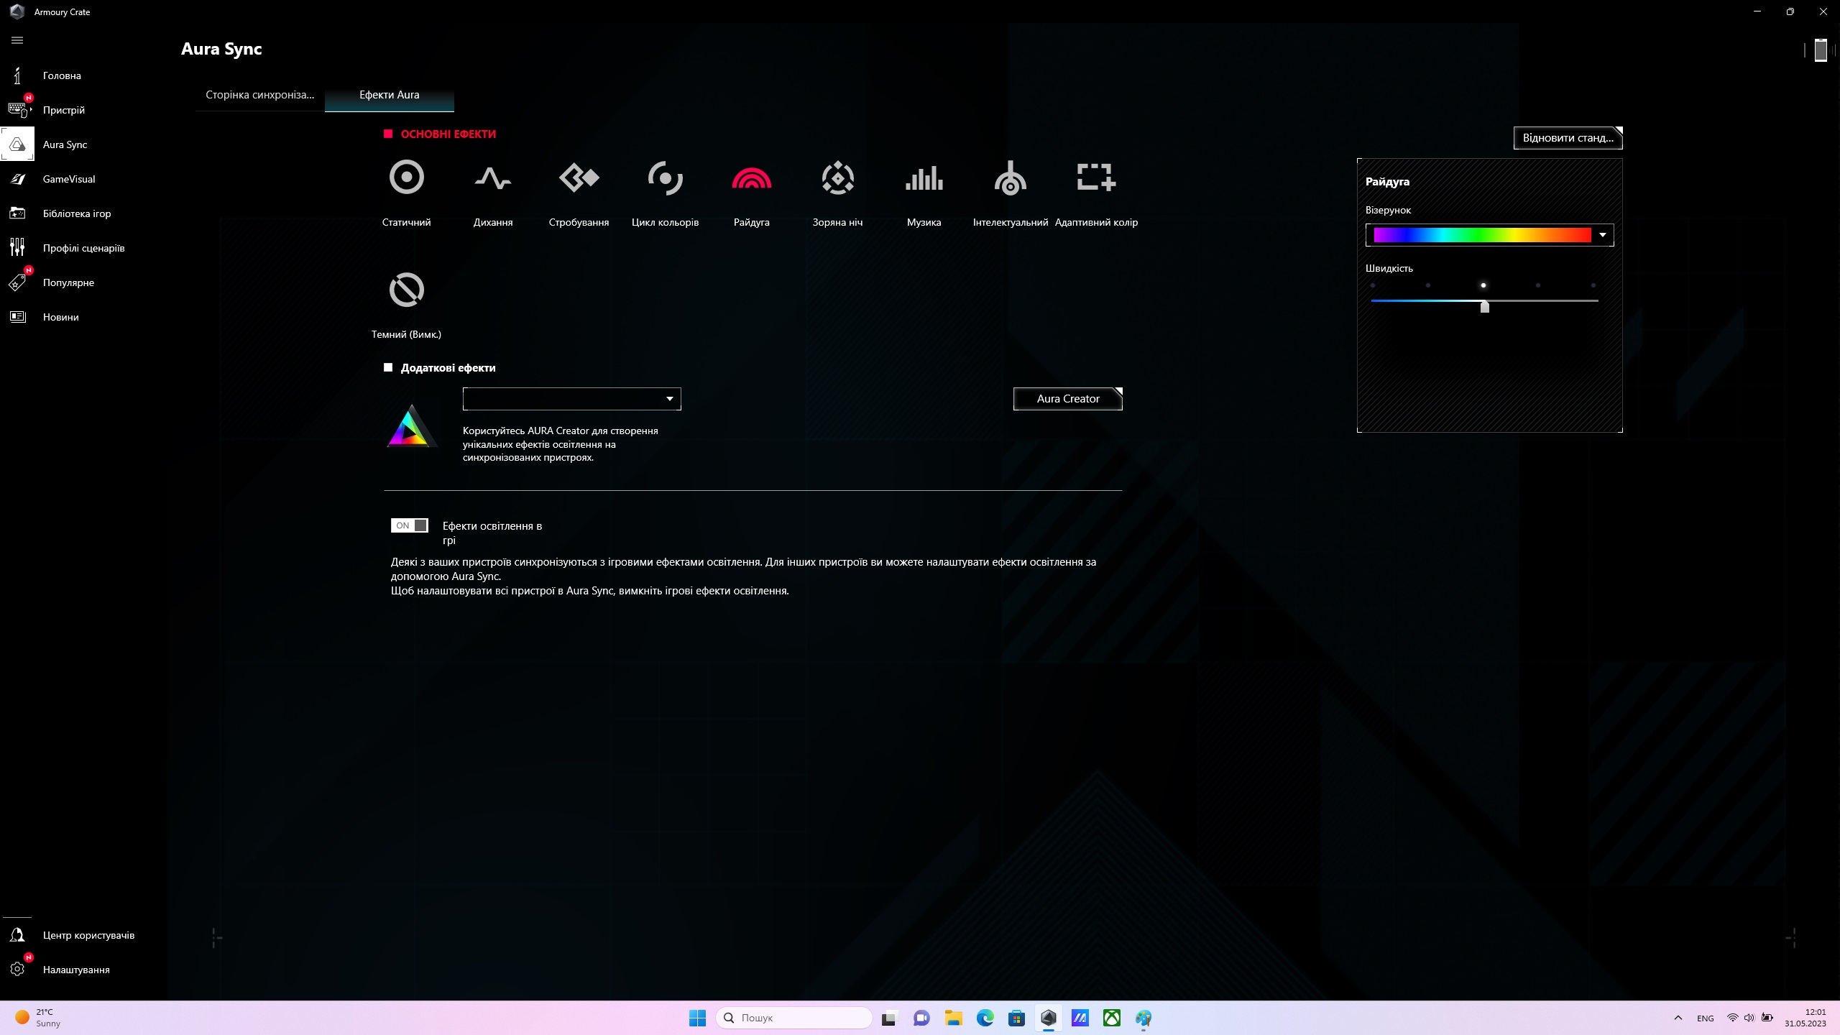Set speed to the fastest slider dot
Screen dimensions: 1840x1035
pyautogui.click(x=1593, y=285)
